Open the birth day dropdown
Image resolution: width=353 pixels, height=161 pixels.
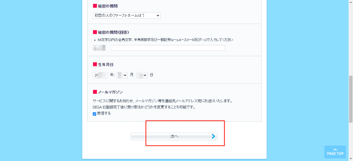pyautogui.click(x=142, y=75)
